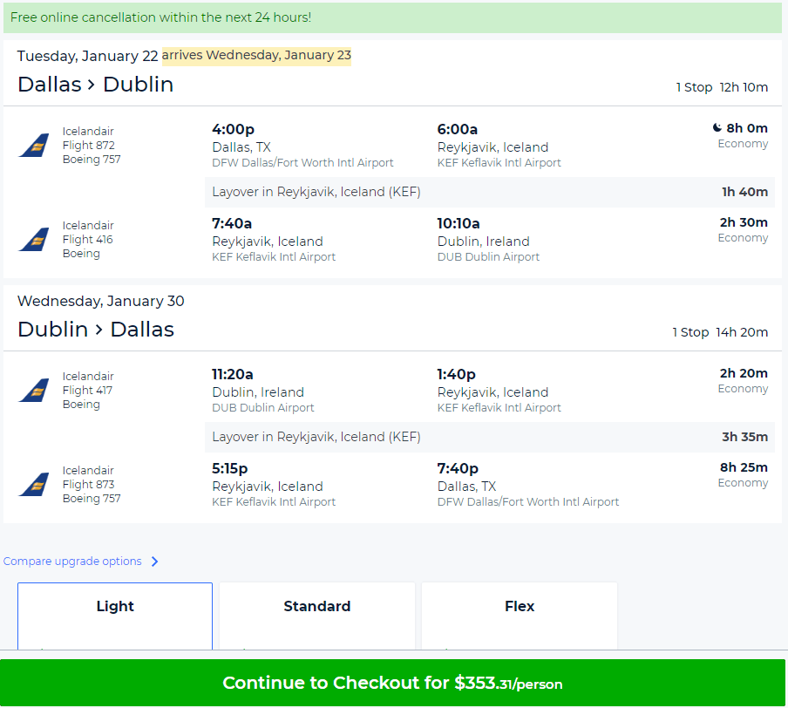
Task: Click 'arrives Wednesday, January 23' highlighted notice
Action: 256,55
